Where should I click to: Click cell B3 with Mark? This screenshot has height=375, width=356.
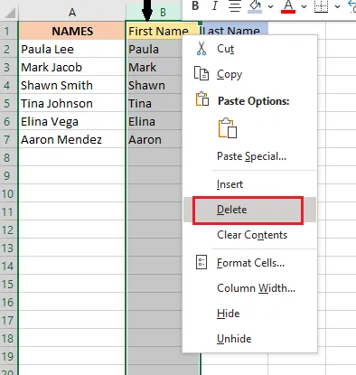(155, 67)
